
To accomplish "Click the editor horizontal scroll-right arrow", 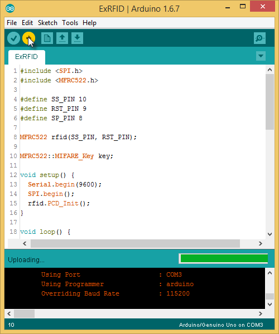I will [x=260, y=243].
